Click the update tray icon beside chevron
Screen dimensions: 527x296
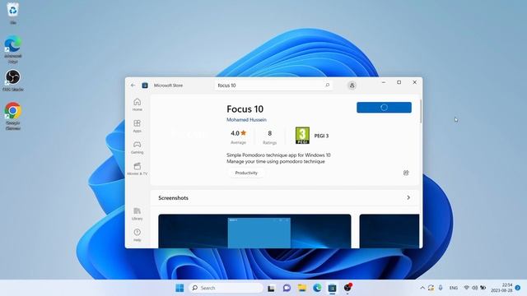tap(431, 288)
